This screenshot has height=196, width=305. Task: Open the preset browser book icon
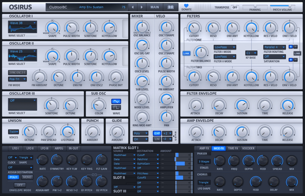tap(171, 7)
